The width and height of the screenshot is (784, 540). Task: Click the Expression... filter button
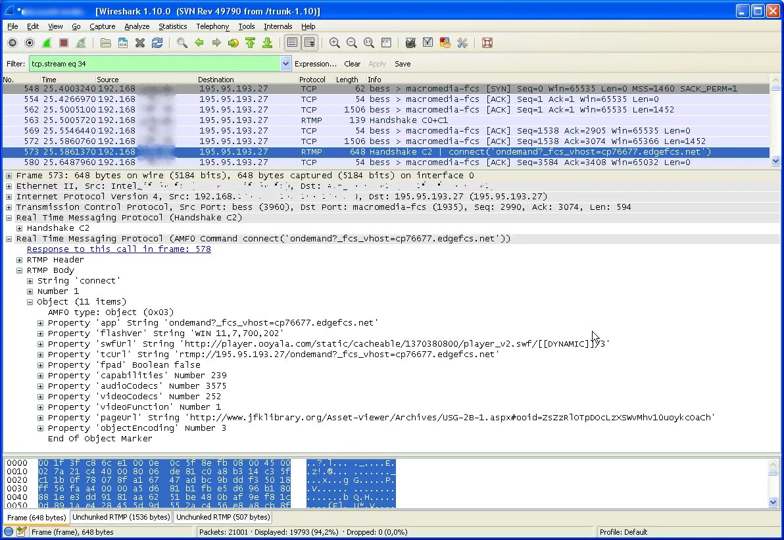tap(316, 64)
